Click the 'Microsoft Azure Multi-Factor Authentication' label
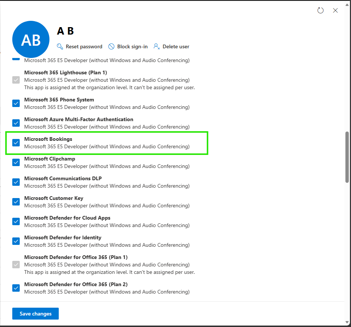 [78, 119]
